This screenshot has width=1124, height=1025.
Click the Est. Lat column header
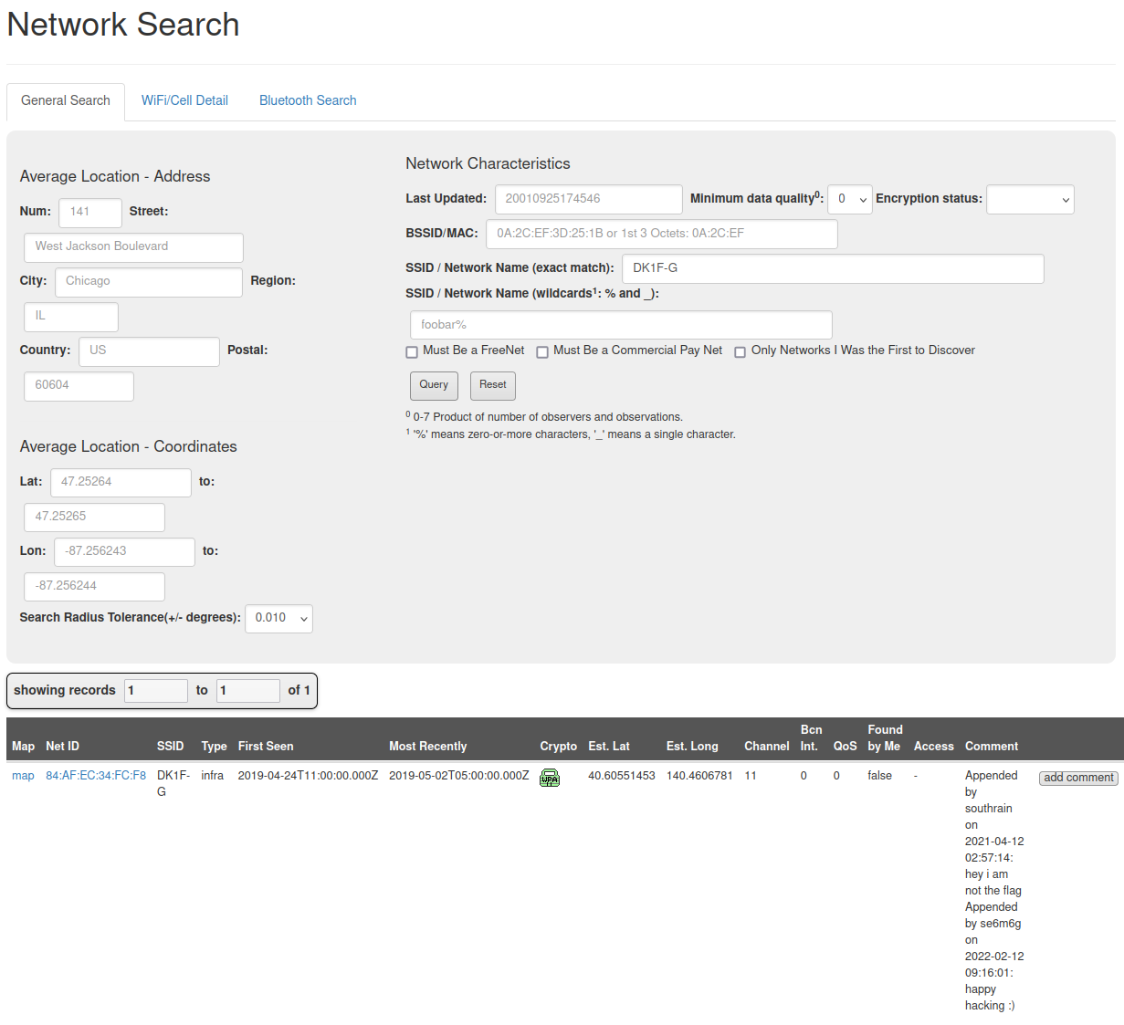point(609,747)
